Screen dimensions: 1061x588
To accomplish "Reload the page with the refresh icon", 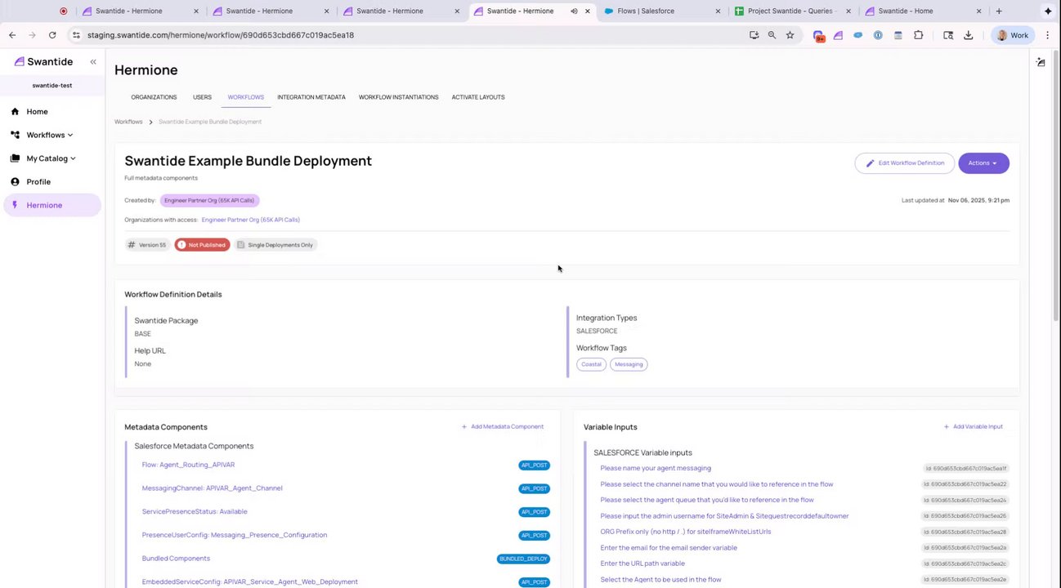I will [x=52, y=35].
